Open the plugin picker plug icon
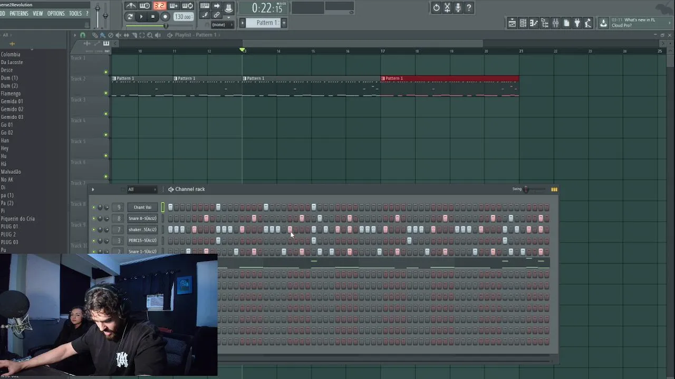 (x=577, y=23)
